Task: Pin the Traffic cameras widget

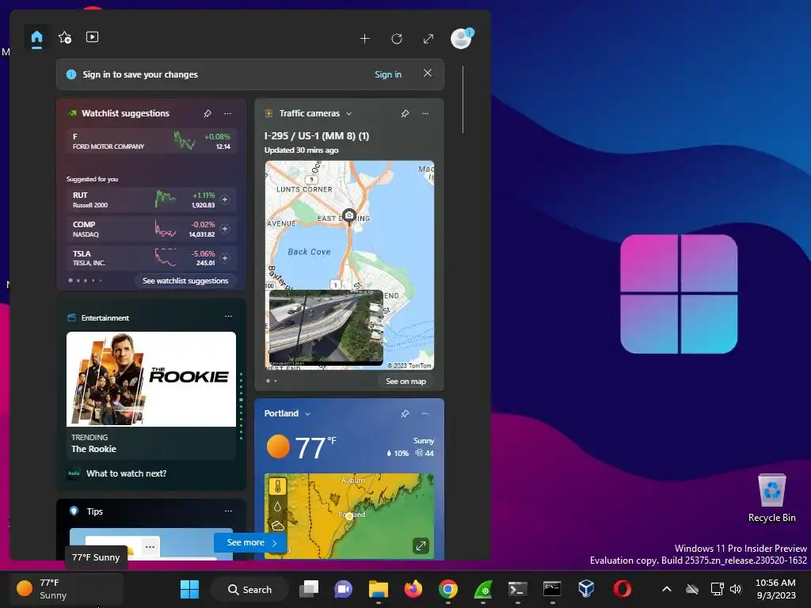Action: coord(405,113)
